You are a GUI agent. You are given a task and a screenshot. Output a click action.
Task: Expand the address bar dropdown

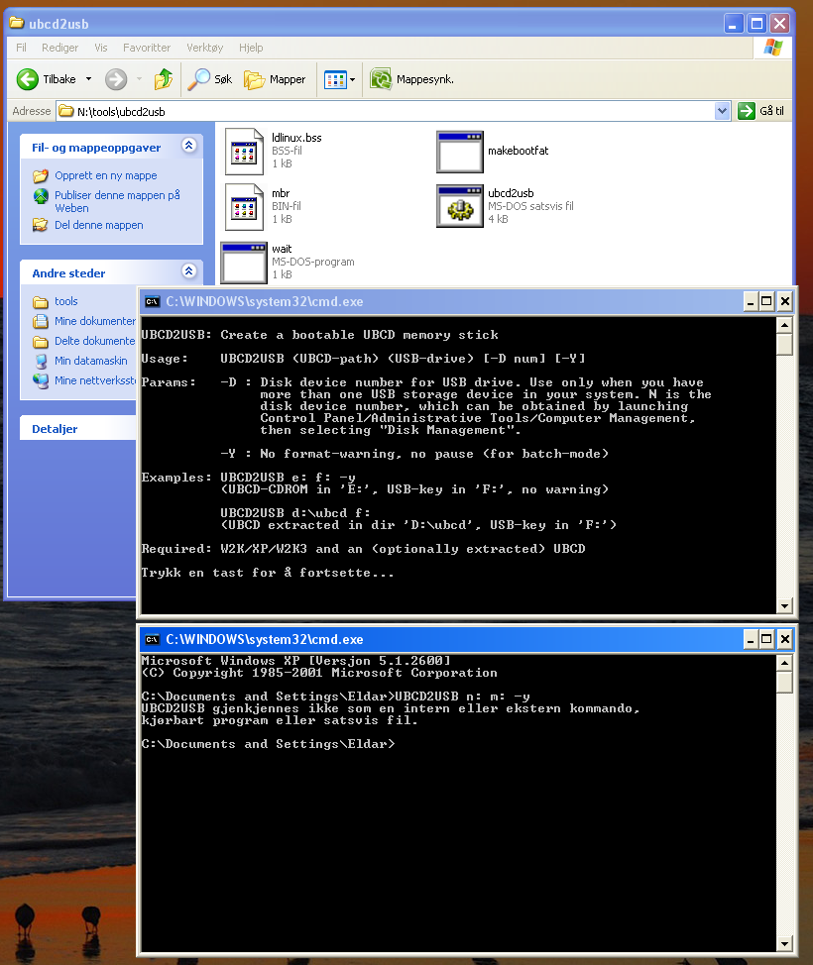[x=723, y=111]
